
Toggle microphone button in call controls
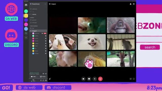point(95,79)
